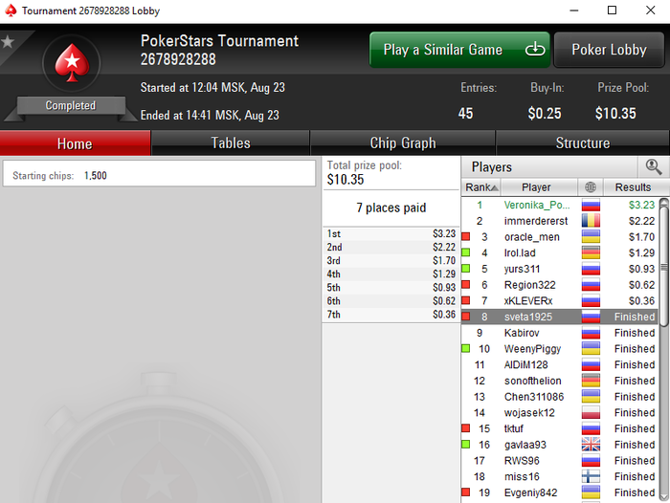
Task: Click the Finland flag beside miss16
Action: (x=591, y=476)
